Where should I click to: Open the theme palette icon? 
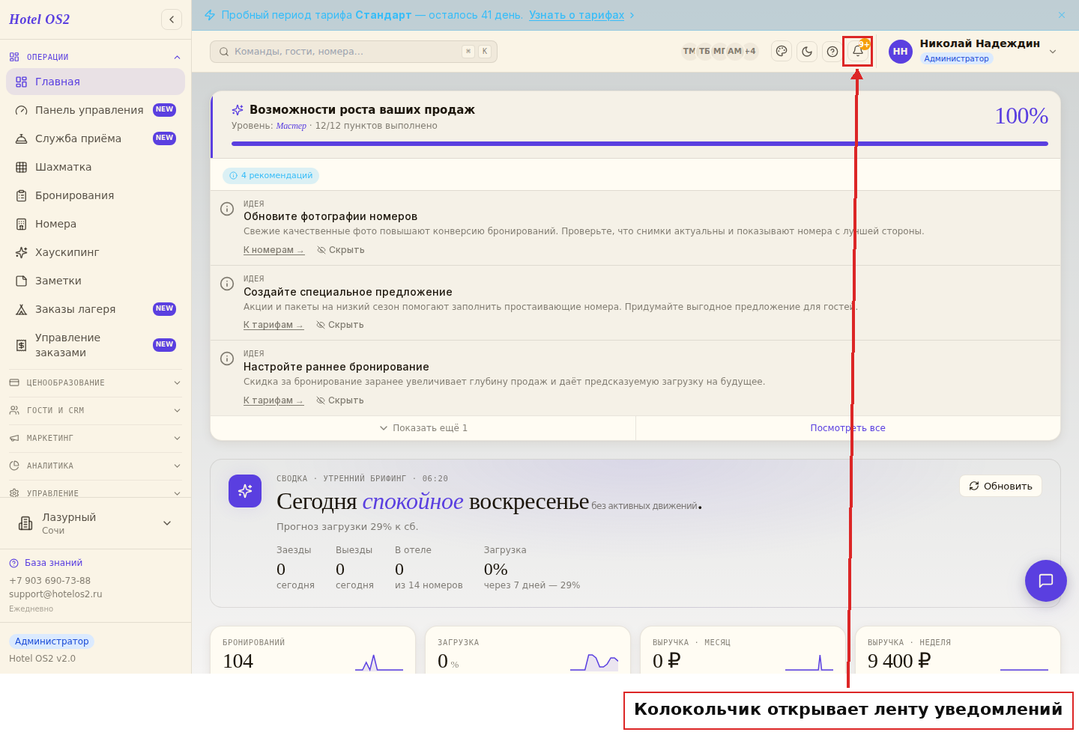[782, 51]
